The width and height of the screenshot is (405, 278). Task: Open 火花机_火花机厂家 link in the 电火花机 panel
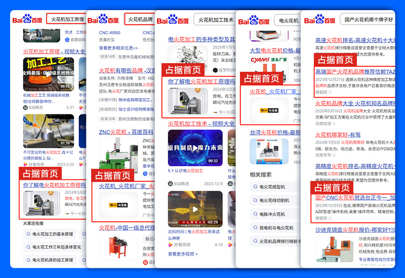275,91
